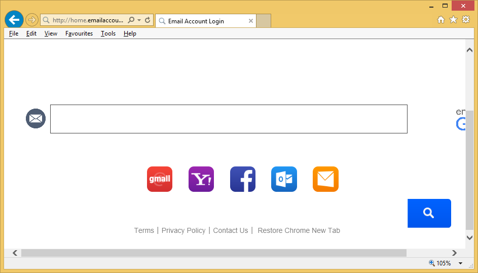Focus the large page search box

click(229, 119)
